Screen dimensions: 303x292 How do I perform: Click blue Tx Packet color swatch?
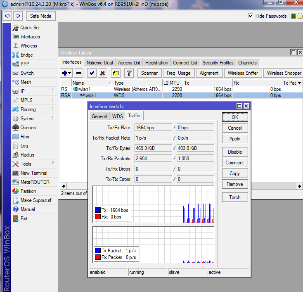tap(98, 251)
